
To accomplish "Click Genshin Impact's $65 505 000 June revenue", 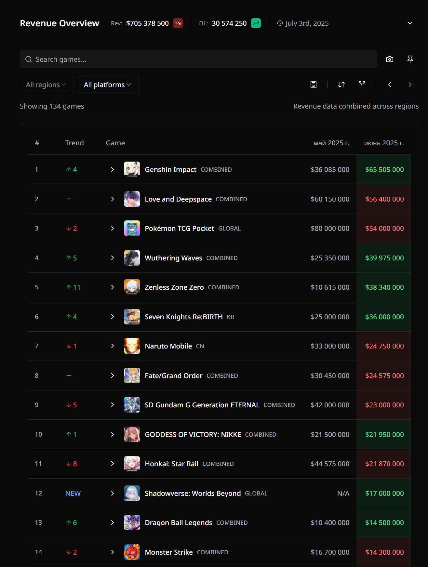I will click(384, 169).
